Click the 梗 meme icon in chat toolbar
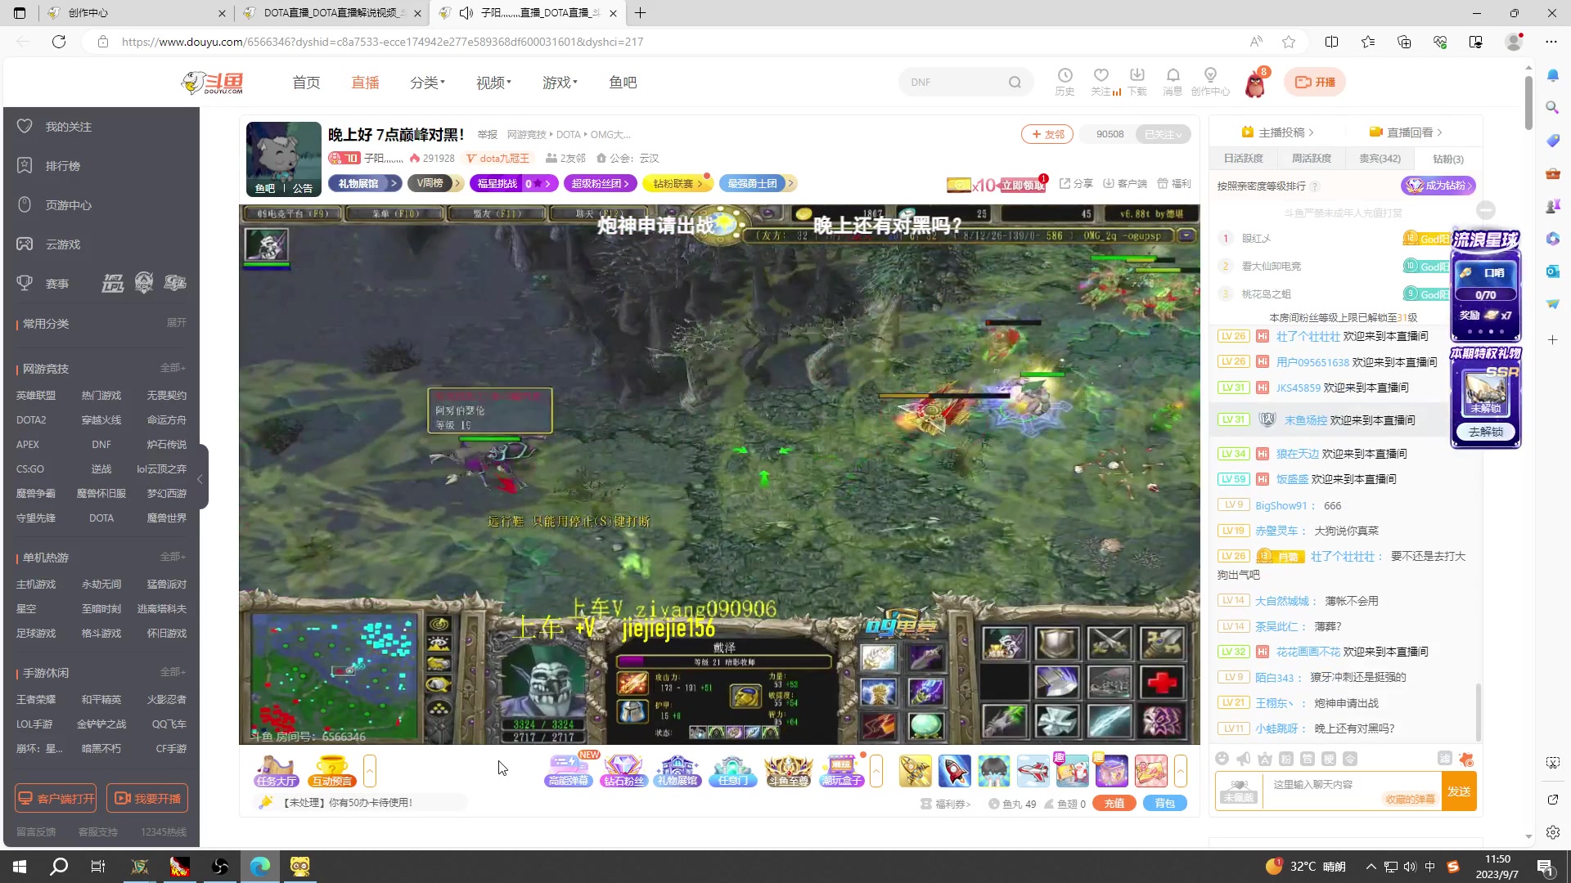This screenshot has width=1571, height=883. pos(1329,759)
